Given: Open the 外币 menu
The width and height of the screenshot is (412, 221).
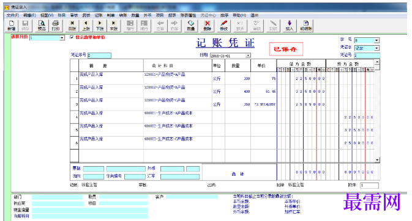Looking at the screenshot, I should 148,15.
